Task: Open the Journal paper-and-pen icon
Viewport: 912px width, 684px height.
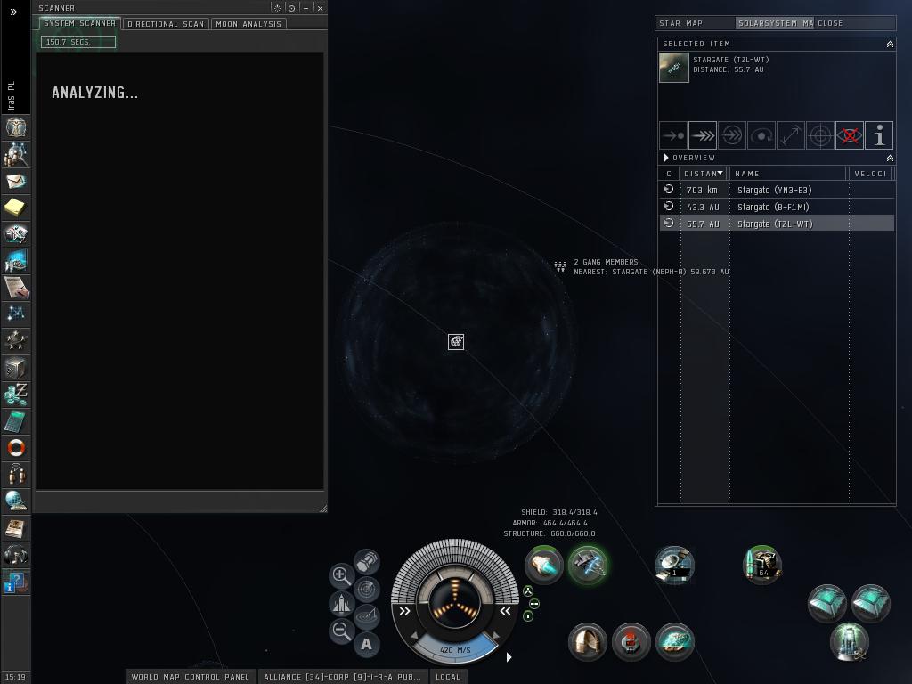Action: pos(16,288)
